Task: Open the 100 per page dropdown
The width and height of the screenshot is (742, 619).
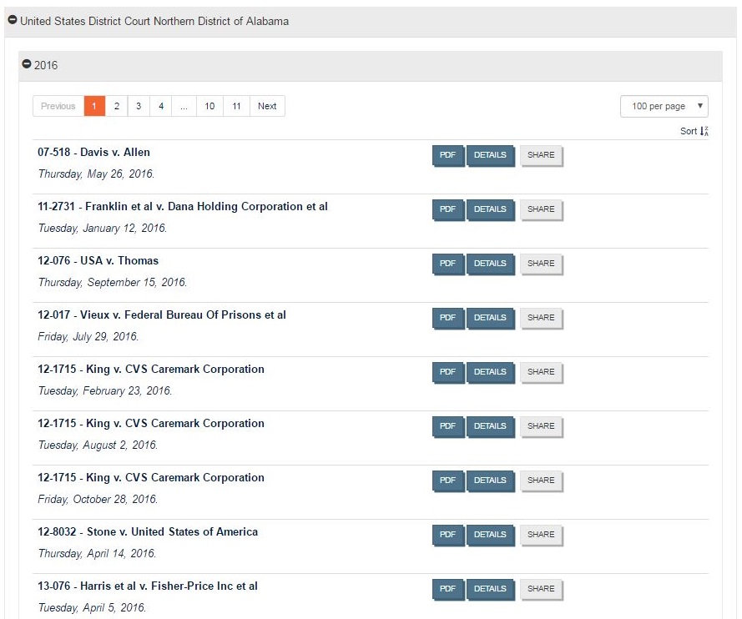Action: pyautogui.click(x=664, y=106)
